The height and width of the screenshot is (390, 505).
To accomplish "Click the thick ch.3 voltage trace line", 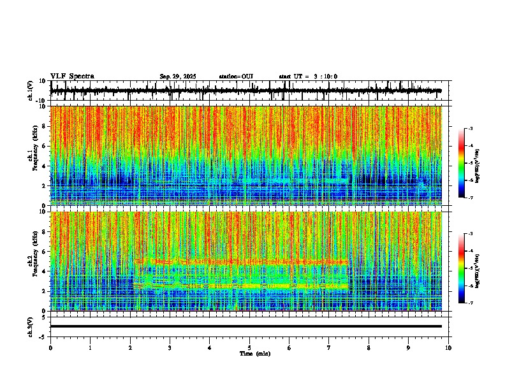I will tap(246, 326).
